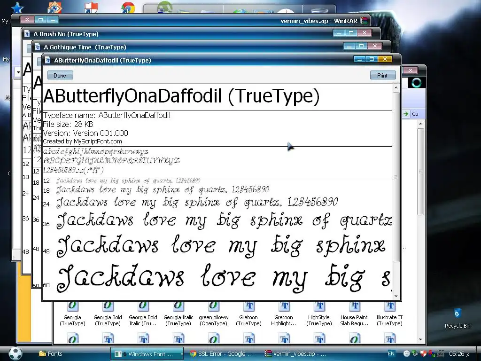Click the font viewer vertical scrollbar thumb
The height and width of the screenshot is (361, 481).
pyautogui.click(x=396, y=177)
